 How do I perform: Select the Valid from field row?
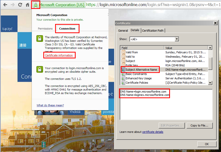coord(164,52)
